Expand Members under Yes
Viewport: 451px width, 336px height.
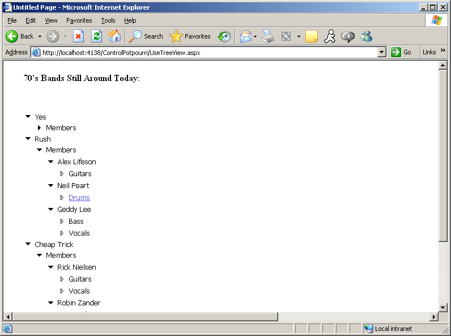click(39, 128)
